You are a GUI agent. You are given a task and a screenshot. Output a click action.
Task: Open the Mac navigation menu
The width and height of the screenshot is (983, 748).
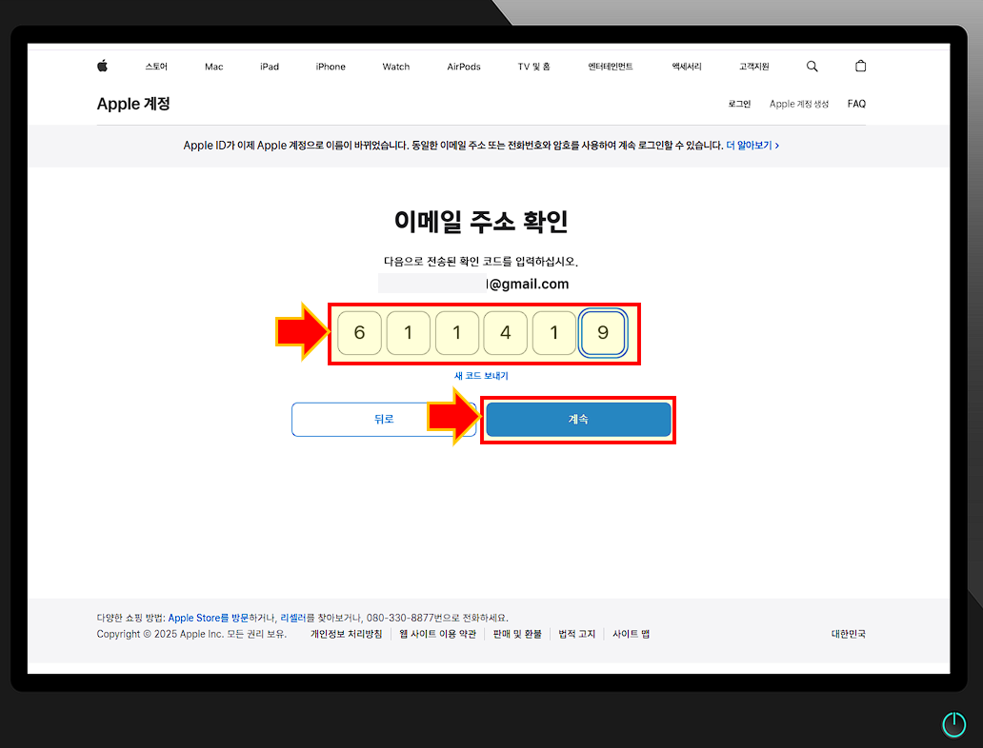click(213, 66)
